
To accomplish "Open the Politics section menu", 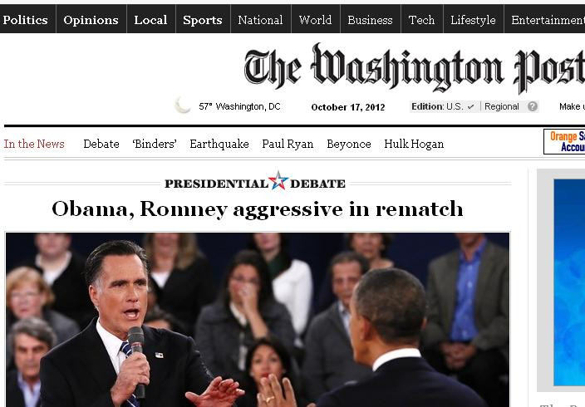I will tap(26, 20).
